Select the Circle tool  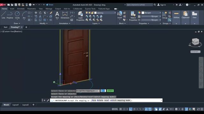click(17, 15)
